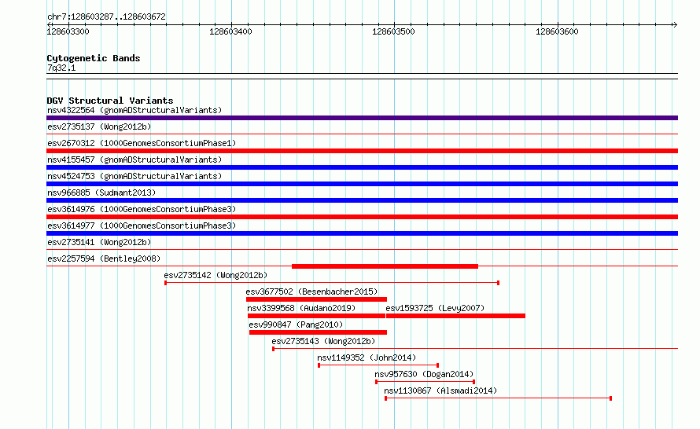This screenshot has height=429, width=700.
Task: Click the 7q32.1 band label
Action: (x=61, y=68)
